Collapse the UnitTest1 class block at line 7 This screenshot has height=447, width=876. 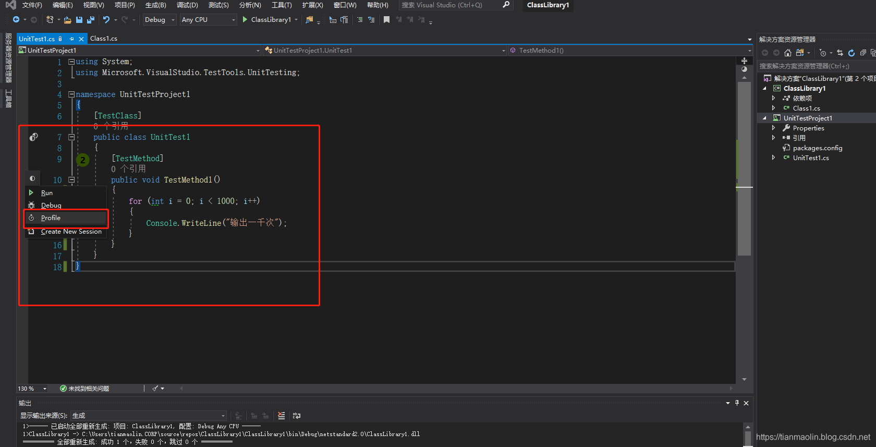tap(71, 137)
